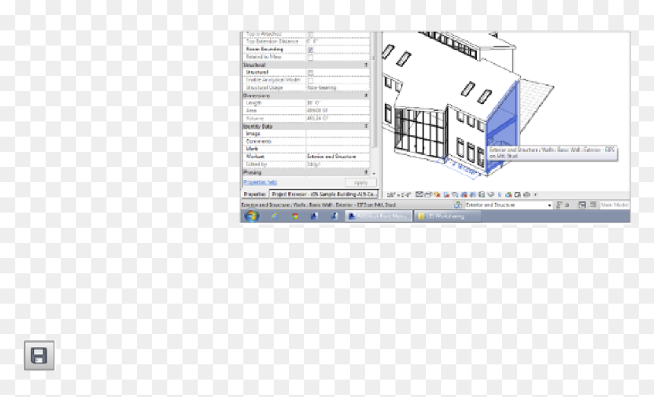Toggle the Related to Mass checkbox
This screenshot has width=654, height=397.
click(x=310, y=57)
